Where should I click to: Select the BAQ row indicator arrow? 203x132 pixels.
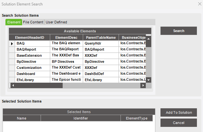tap(12, 43)
